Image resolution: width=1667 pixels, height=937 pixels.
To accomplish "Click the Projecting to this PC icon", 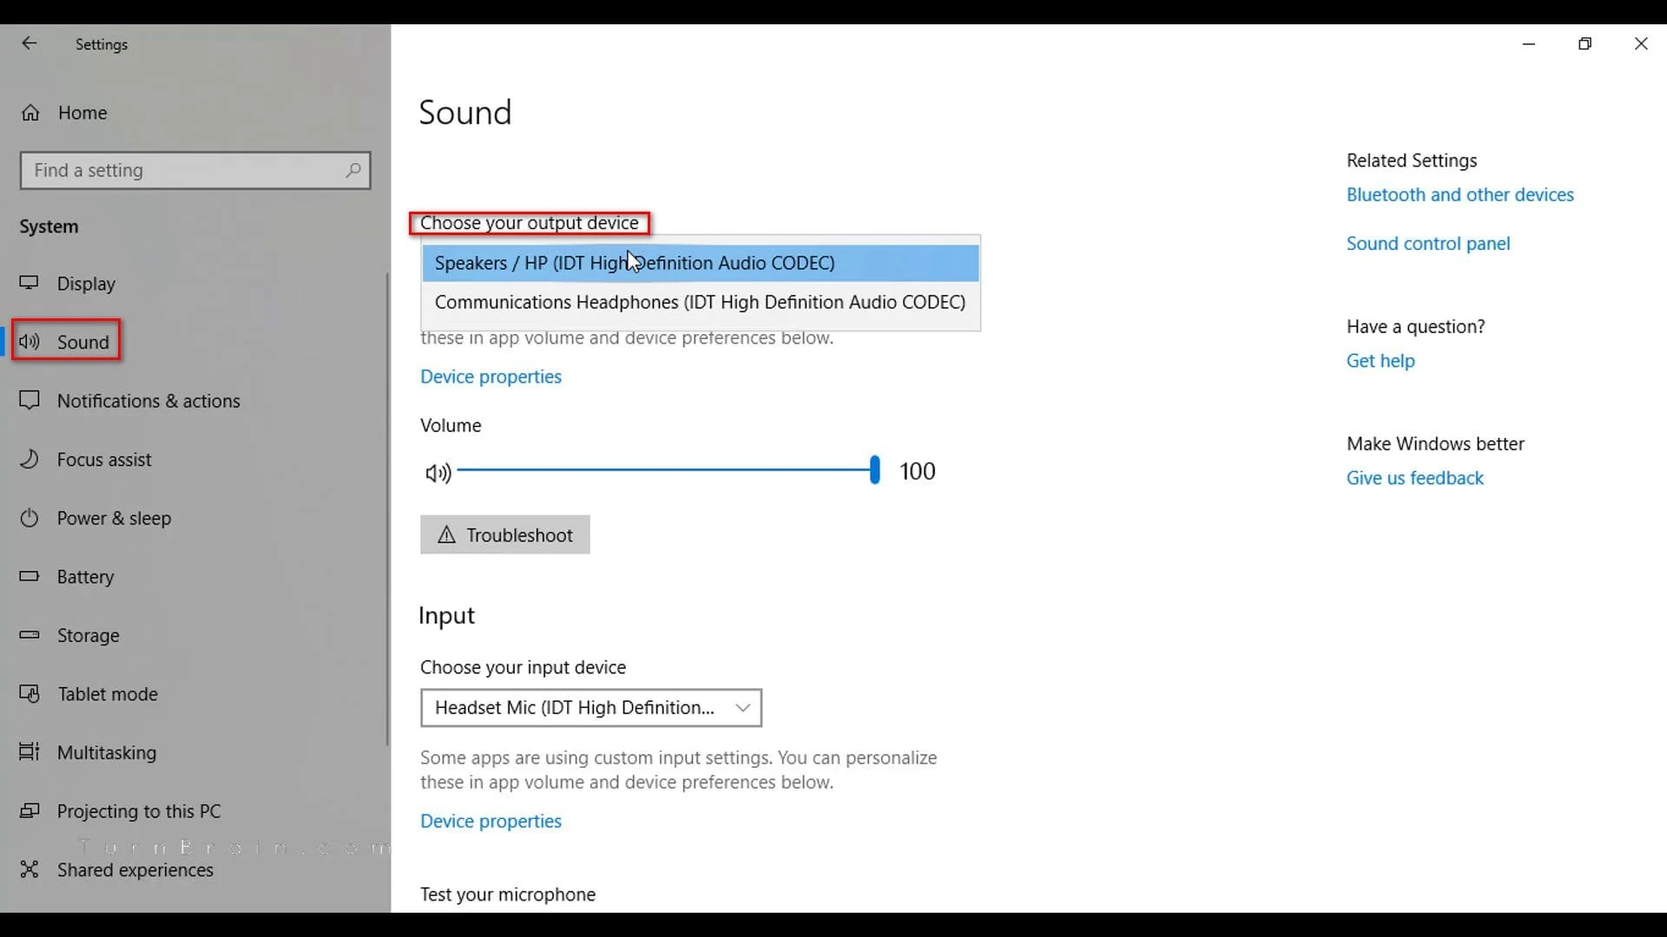I will 30,811.
